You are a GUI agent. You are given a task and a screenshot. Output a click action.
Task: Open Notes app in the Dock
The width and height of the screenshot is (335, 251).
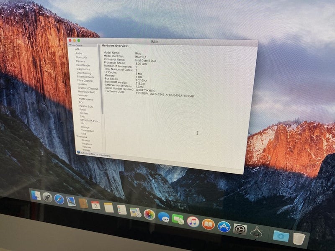point(109,207)
